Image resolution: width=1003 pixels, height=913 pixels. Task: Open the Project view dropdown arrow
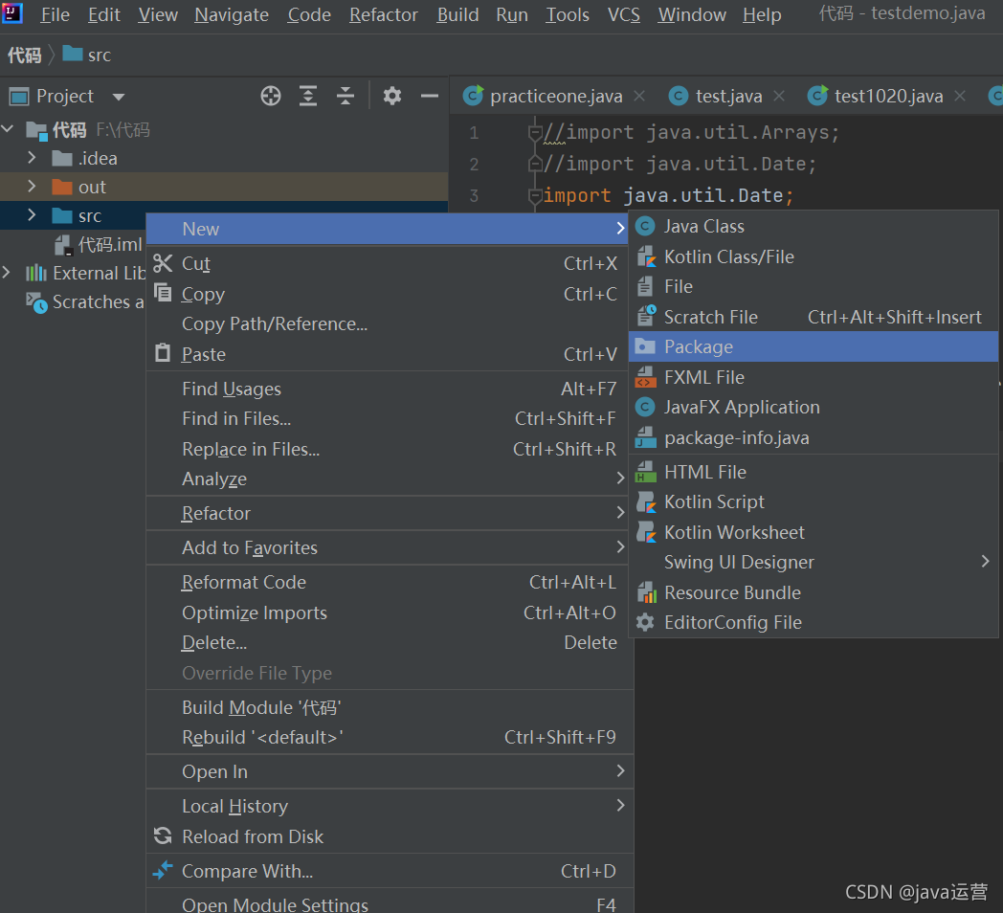click(x=119, y=97)
